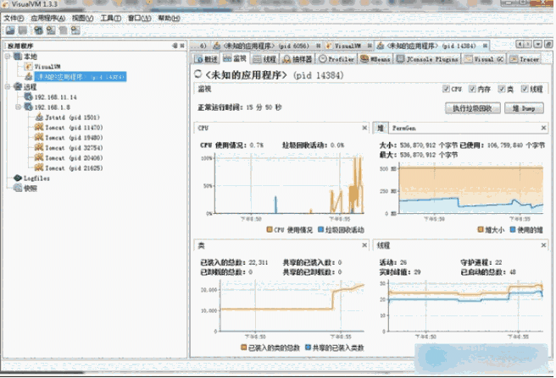The height and width of the screenshot is (378, 556).
Task: Close the heap chart panel
Action: pyautogui.click(x=543, y=128)
